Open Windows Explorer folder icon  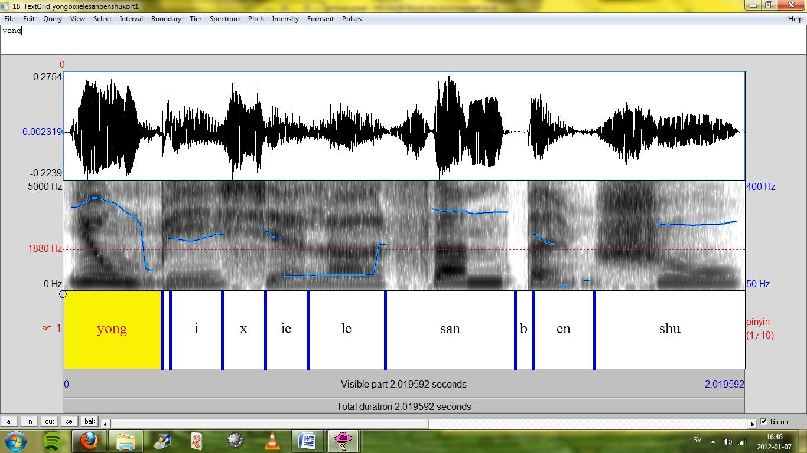pos(125,441)
